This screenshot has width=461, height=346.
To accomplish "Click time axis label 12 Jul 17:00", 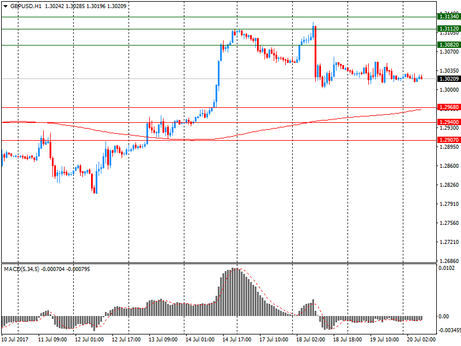I will [126, 340].
